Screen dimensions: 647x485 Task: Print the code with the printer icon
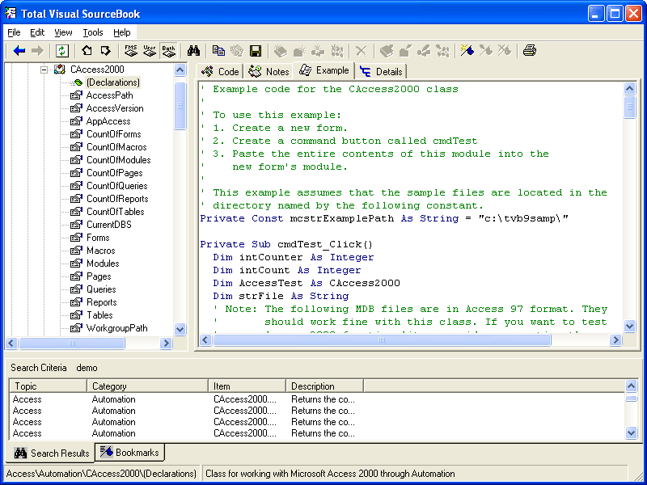point(530,50)
